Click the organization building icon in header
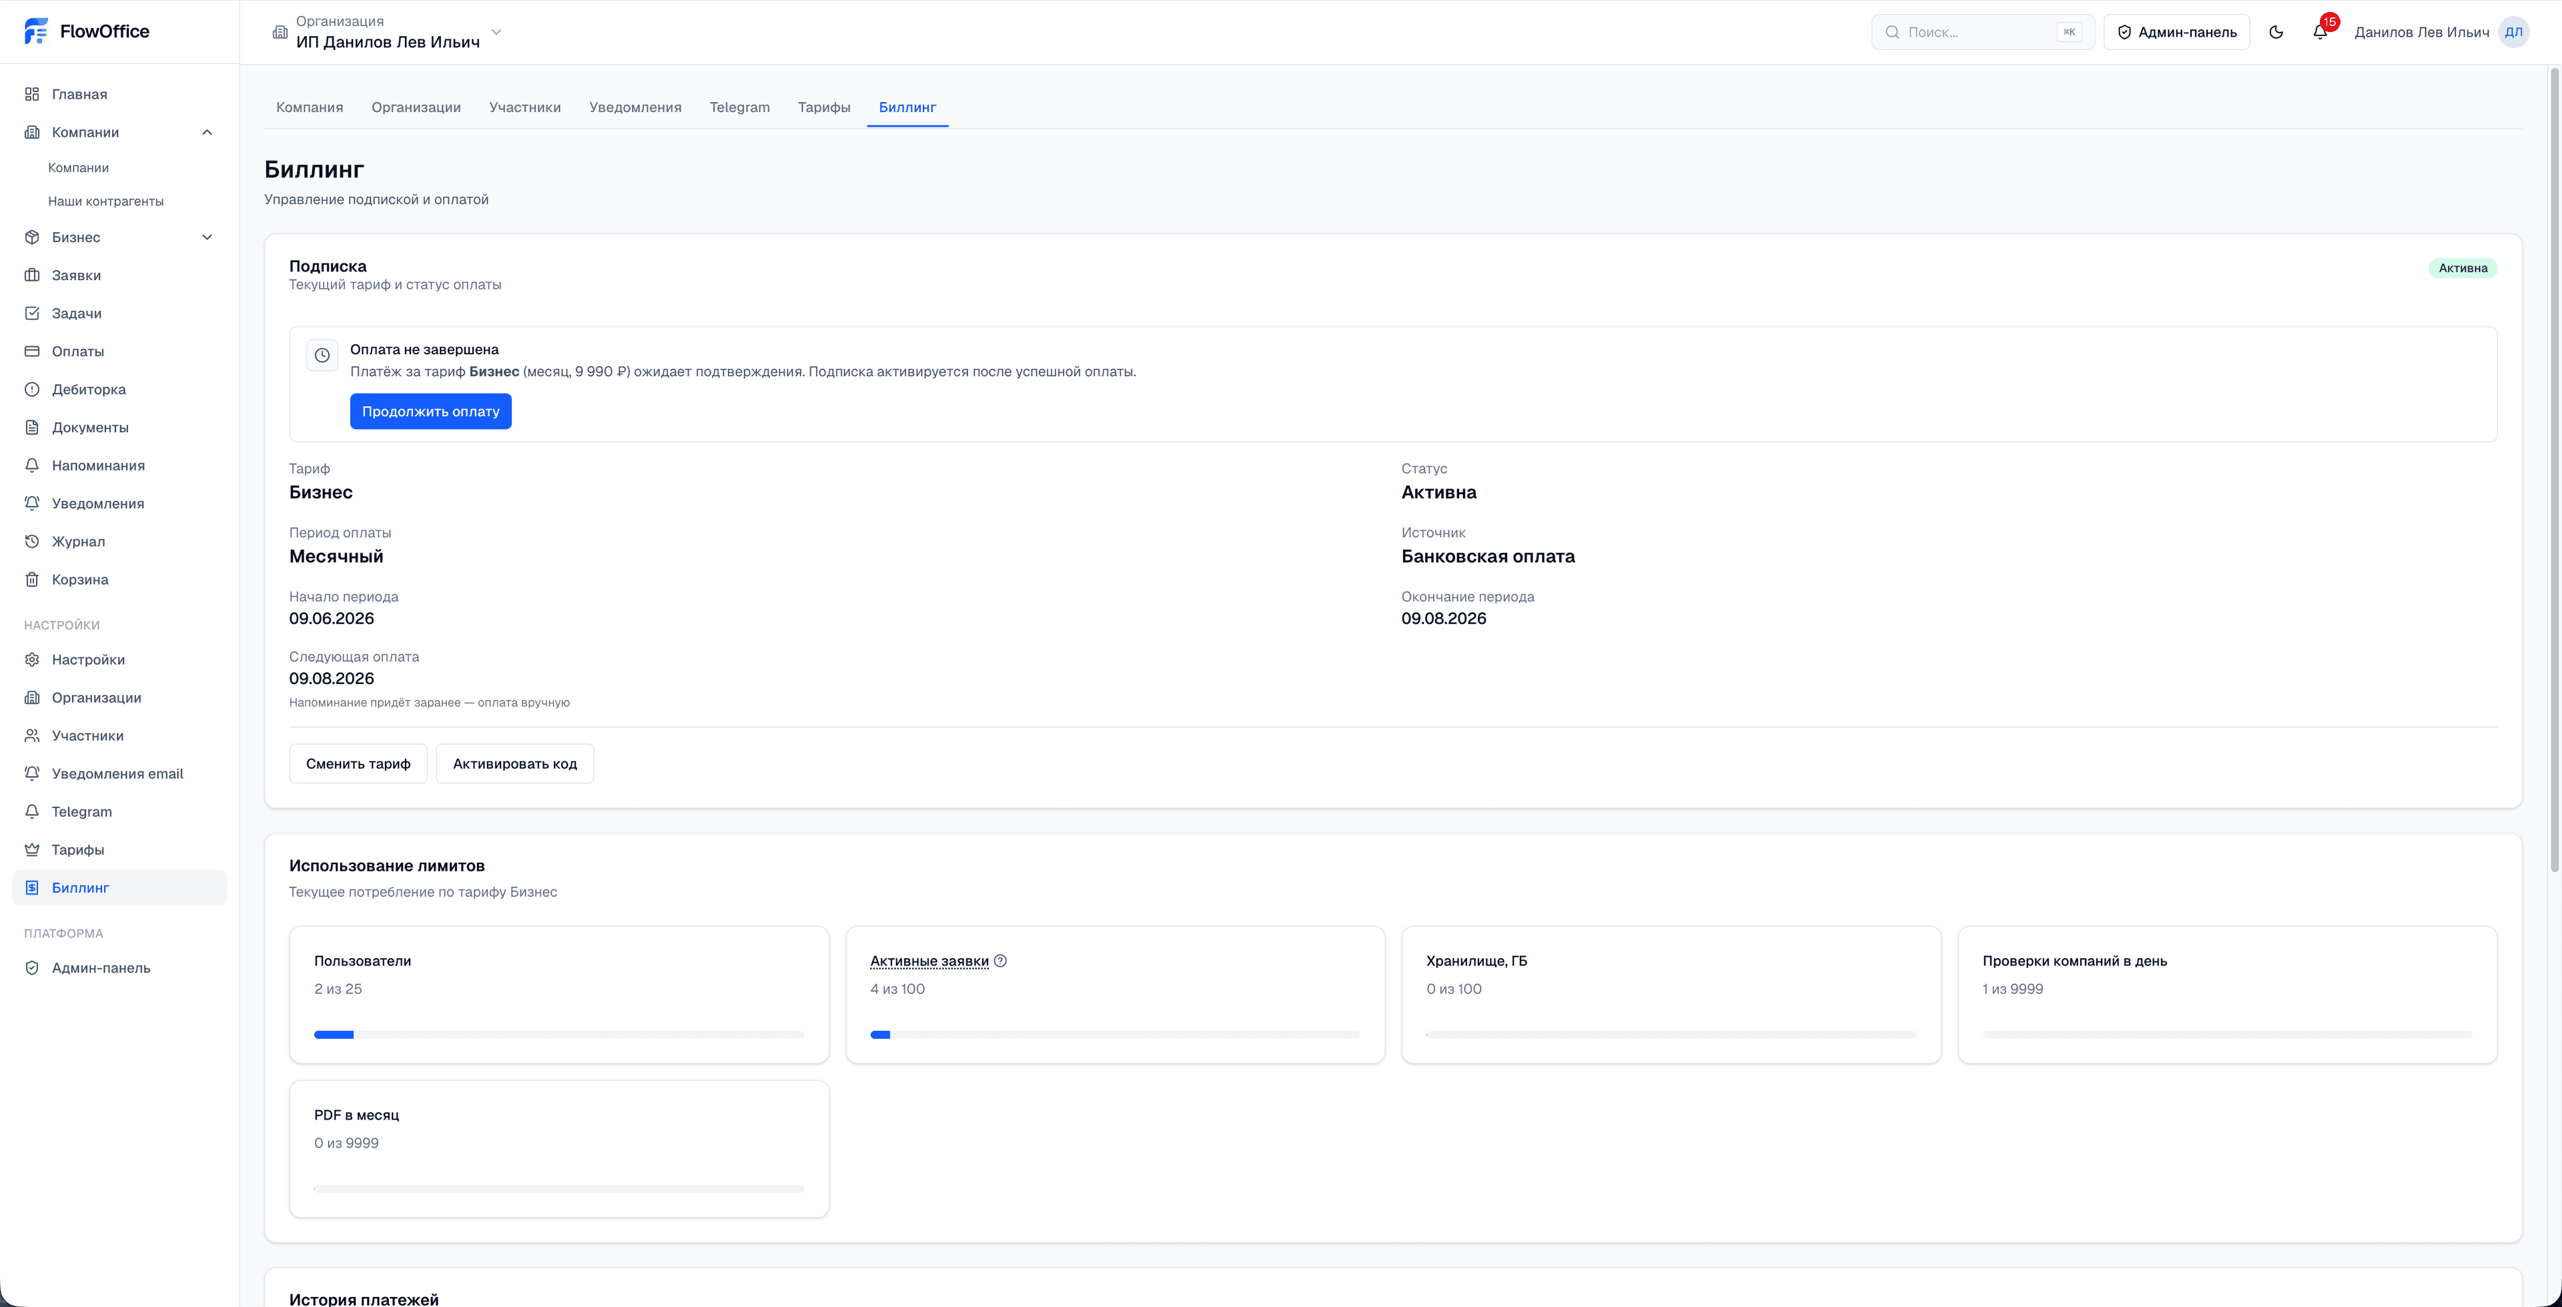 [x=280, y=32]
